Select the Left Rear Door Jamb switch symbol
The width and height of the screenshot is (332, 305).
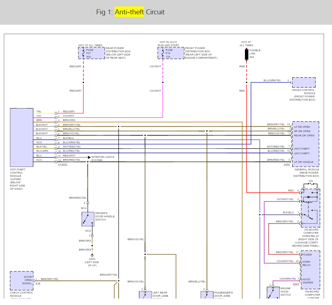click(x=145, y=295)
